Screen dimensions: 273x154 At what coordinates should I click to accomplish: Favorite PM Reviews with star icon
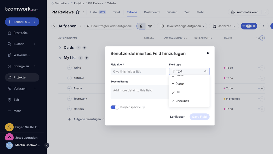(77, 12)
